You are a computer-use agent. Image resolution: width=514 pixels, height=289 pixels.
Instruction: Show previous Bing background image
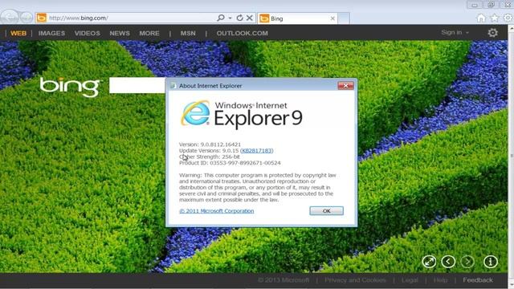click(x=448, y=262)
